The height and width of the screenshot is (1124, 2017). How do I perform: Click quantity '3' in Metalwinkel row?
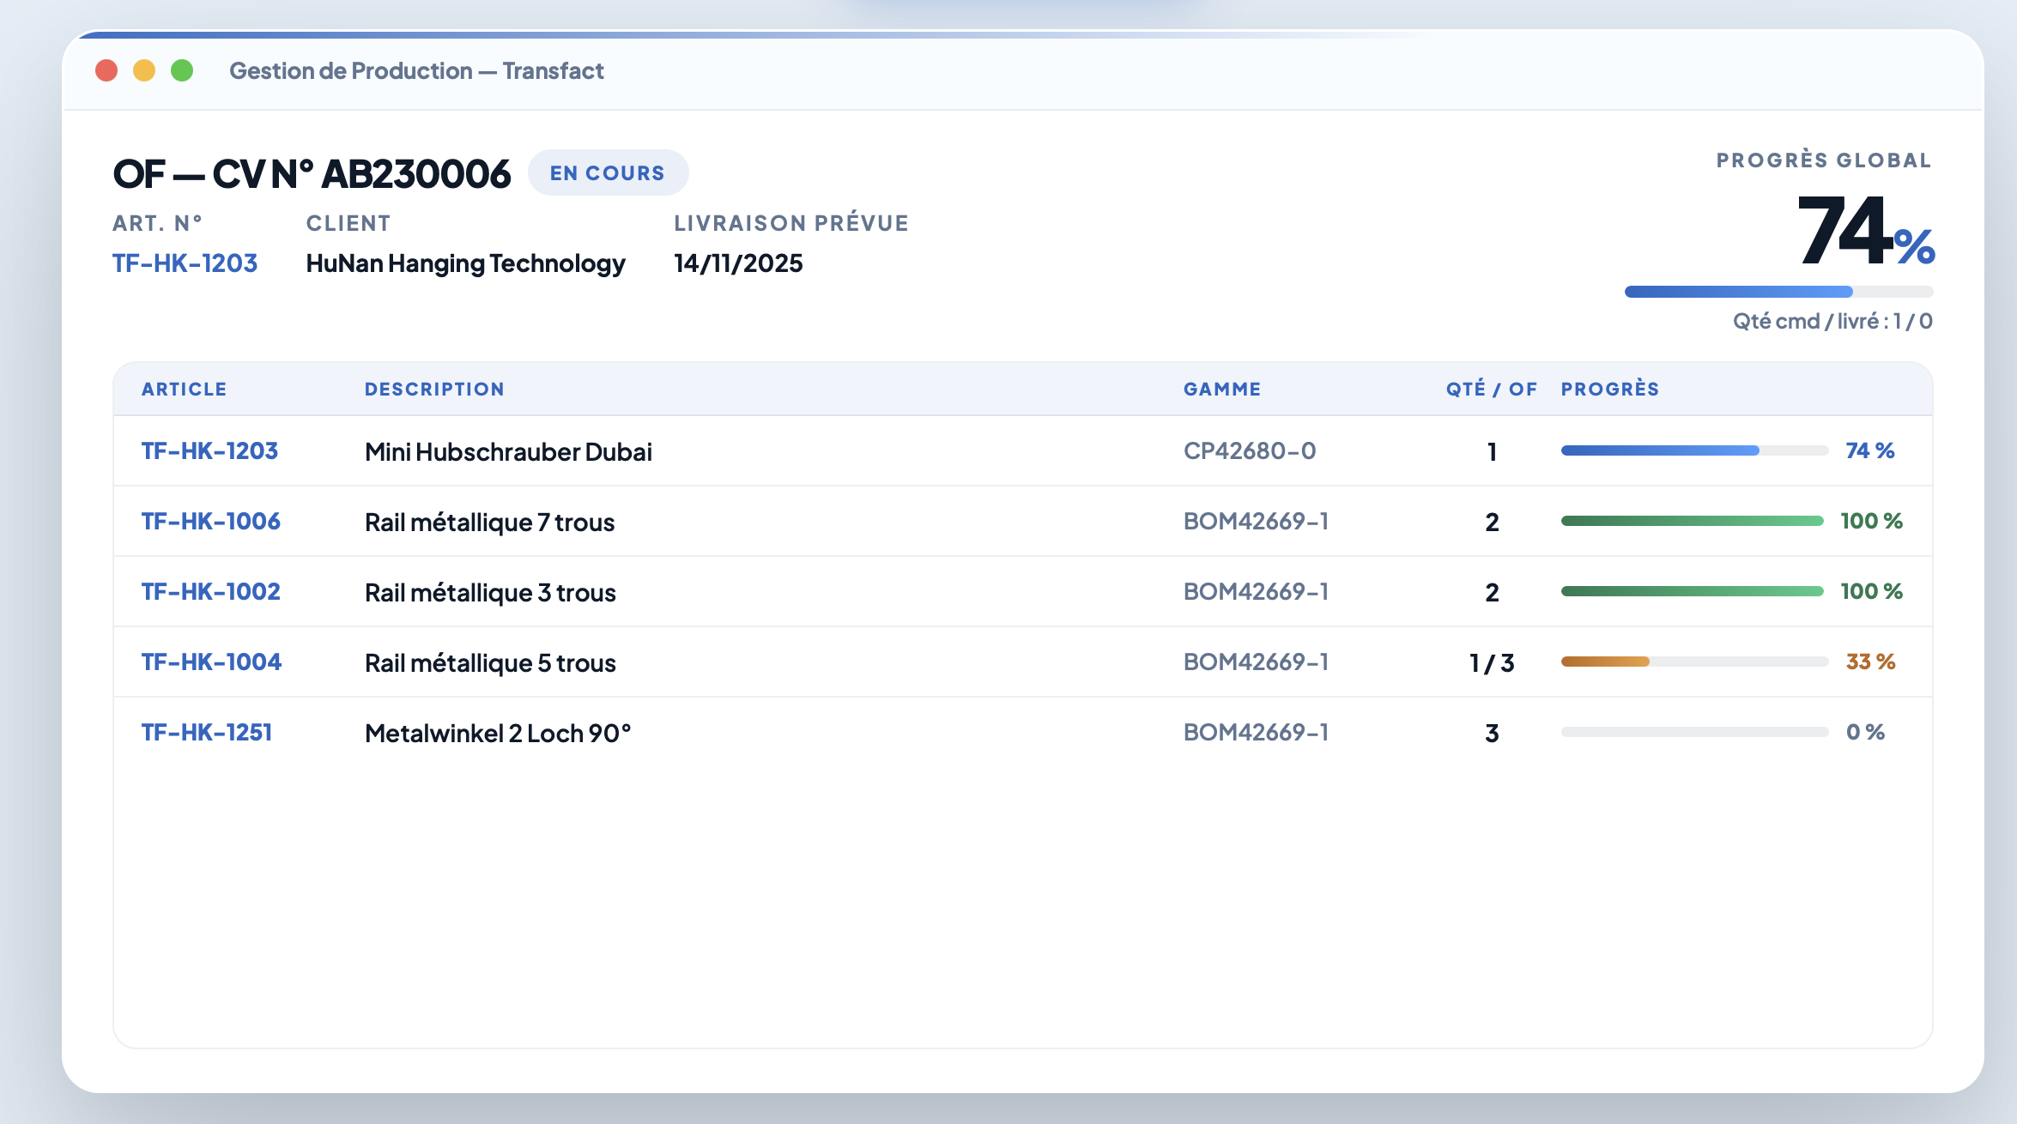click(x=1492, y=733)
